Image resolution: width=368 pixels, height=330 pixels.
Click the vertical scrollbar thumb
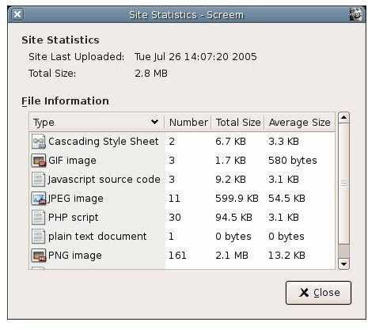tap(343, 184)
